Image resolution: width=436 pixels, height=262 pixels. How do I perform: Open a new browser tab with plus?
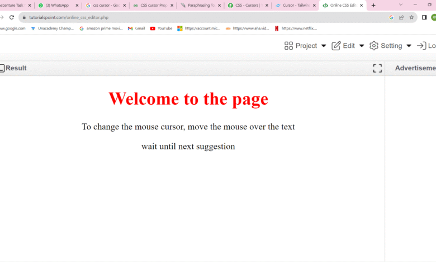point(373,5)
